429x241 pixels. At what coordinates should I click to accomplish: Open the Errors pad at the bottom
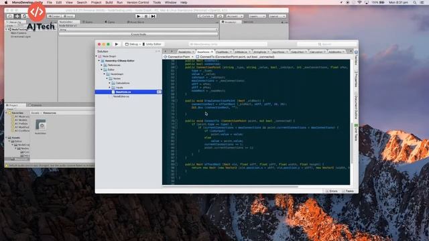pyautogui.click(x=332, y=191)
